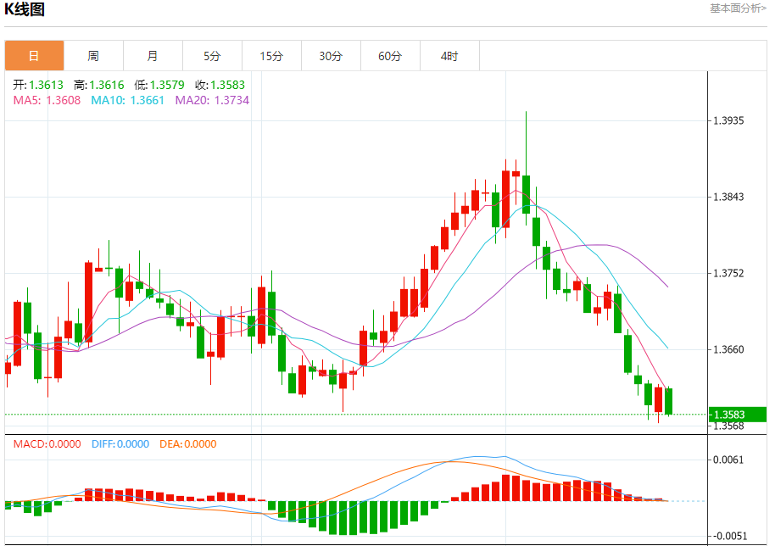The height and width of the screenshot is (546, 775).
Task: Click the 1.3752 price axis label
Action: pos(728,273)
